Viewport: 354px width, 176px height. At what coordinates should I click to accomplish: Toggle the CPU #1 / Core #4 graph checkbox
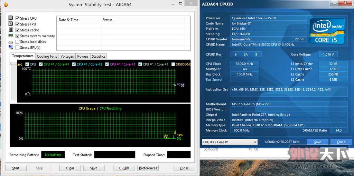point(140,64)
